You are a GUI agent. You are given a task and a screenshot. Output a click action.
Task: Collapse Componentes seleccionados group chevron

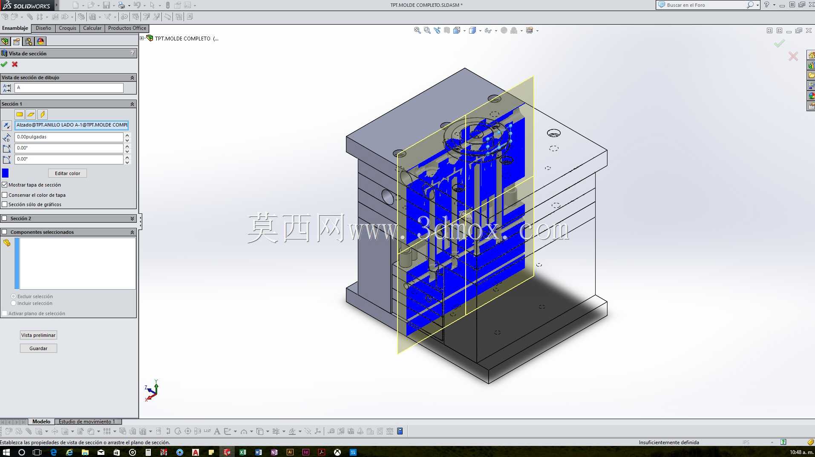coord(132,232)
